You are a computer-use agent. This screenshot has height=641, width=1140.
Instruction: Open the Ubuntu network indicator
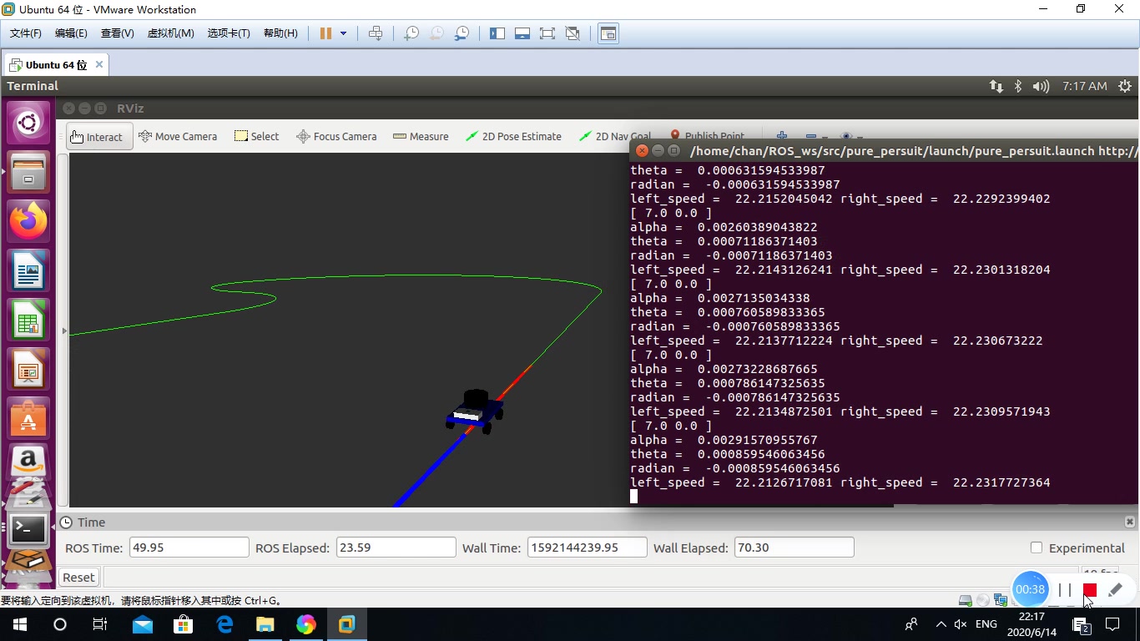click(x=996, y=86)
